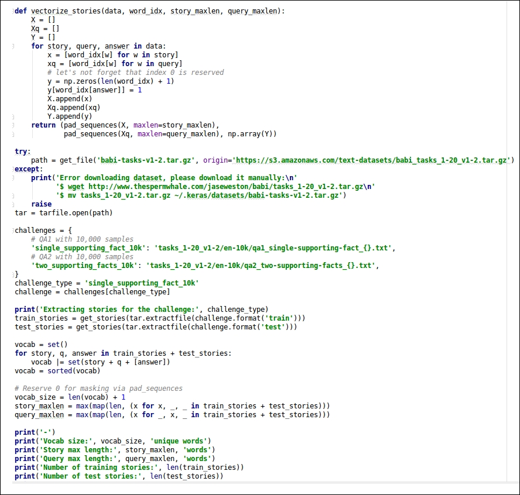Click the 'raise' keyword

coord(42,204)
